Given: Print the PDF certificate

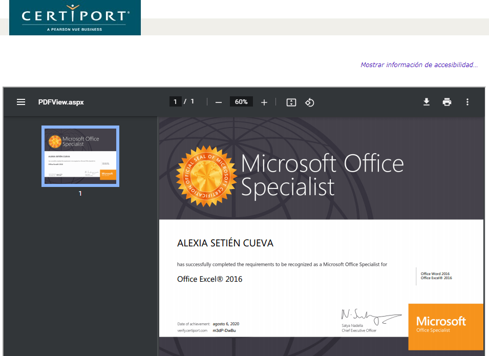Looking at the screenshot, I should (447, 102).
